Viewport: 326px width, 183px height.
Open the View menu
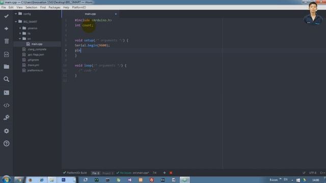[x=19, y=7]
